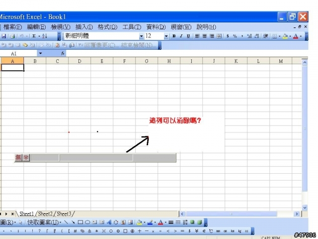This screenshot has width=318, height=239.
Task: Click the Select Objects pointer icon
Action: 20,223
